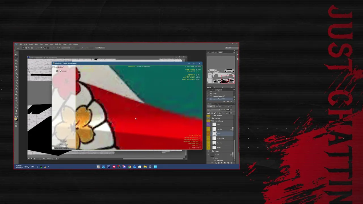Click the foreground color swatch
The height and width of the screenshot is (204, 363).
pos(16,118)
